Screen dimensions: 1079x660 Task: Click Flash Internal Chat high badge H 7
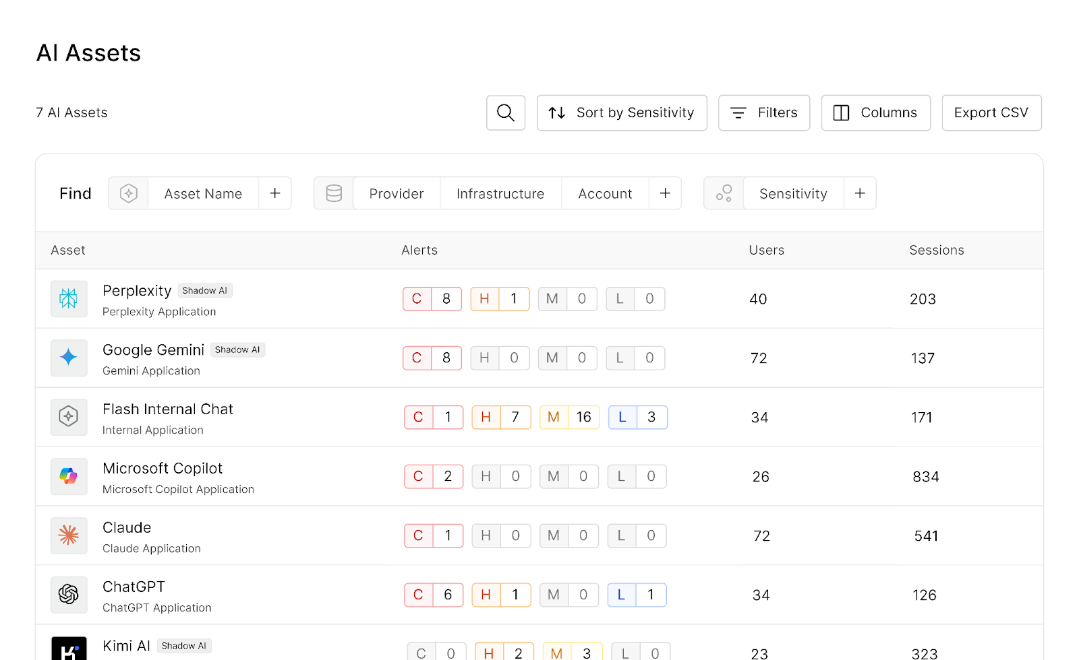501,417
